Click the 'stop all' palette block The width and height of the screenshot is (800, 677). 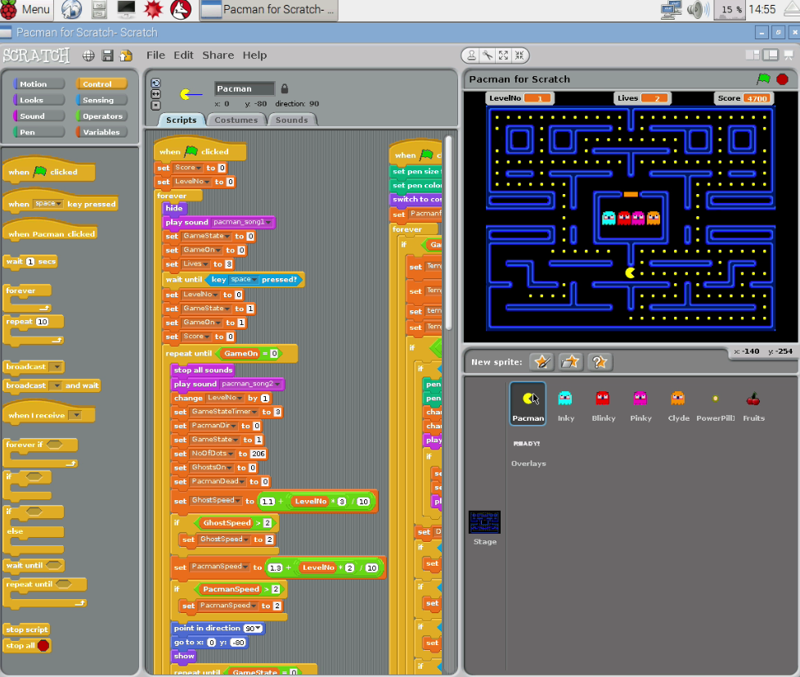tap(28, 645)
